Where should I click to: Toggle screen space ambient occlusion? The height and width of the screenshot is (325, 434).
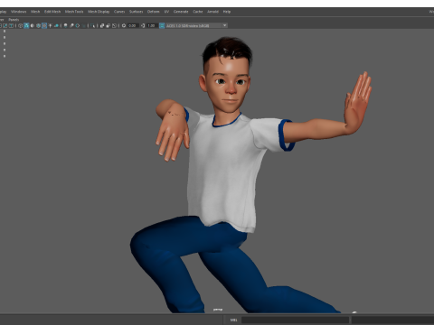[65, 26]
